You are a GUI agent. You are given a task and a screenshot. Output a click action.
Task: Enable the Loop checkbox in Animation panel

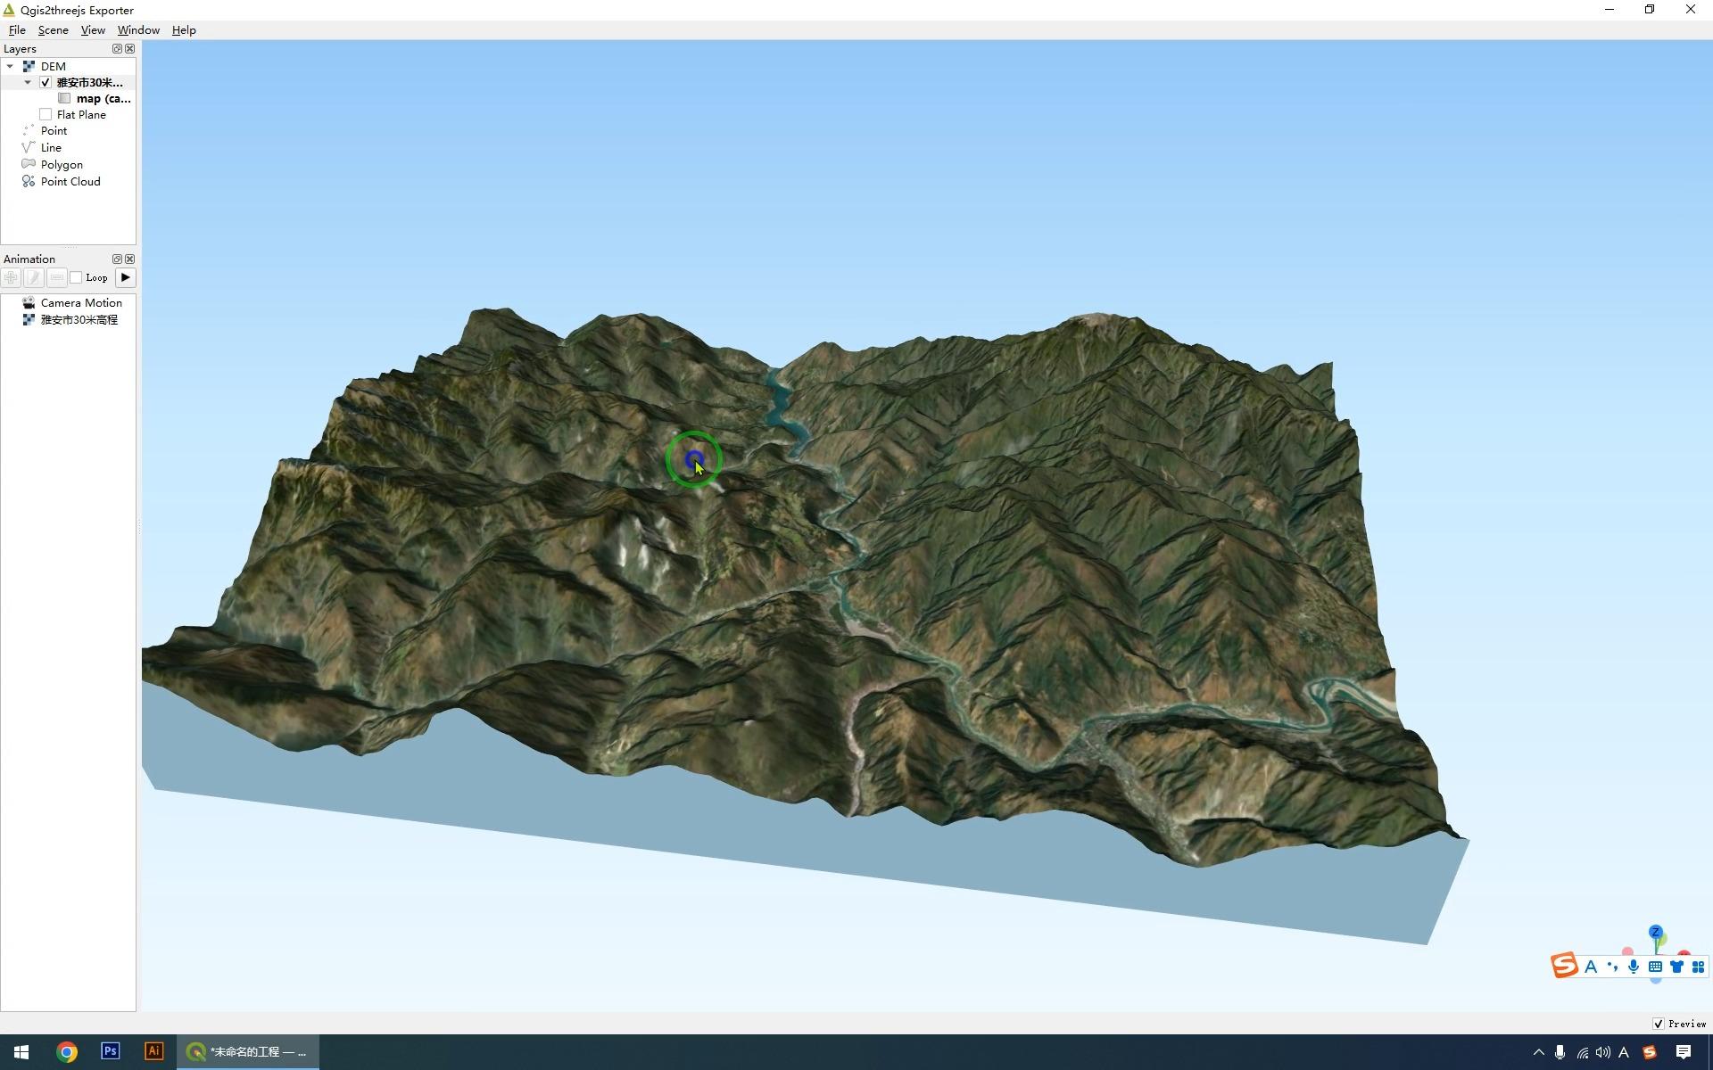(x=78, y=277)
